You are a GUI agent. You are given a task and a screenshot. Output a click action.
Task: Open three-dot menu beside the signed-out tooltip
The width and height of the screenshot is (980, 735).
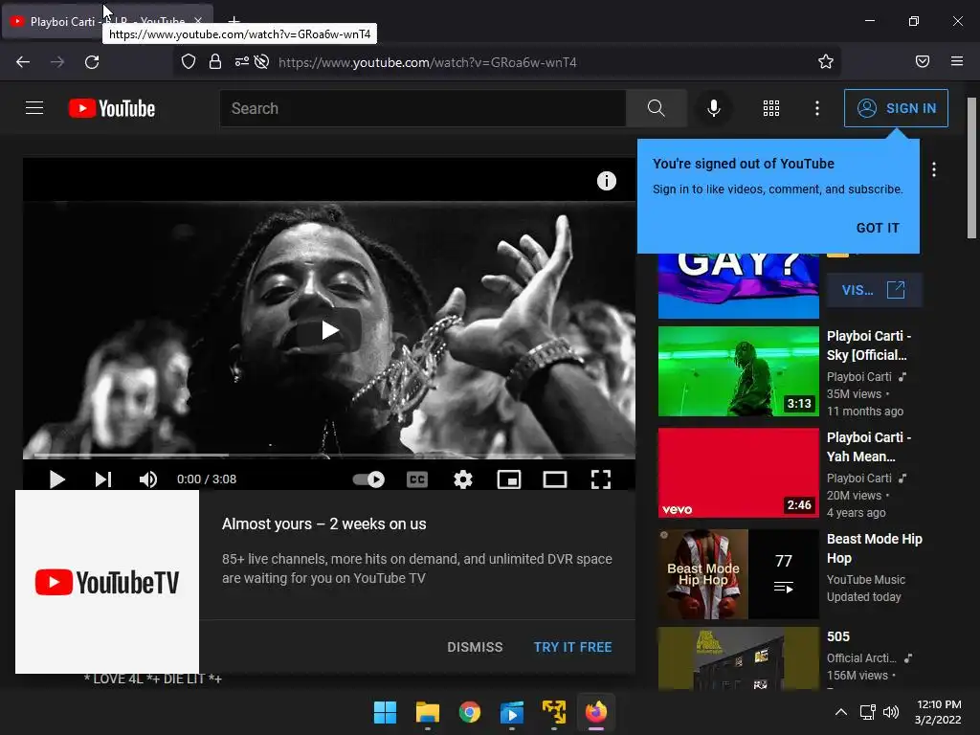pyautogui.click(x=934, y=169)
